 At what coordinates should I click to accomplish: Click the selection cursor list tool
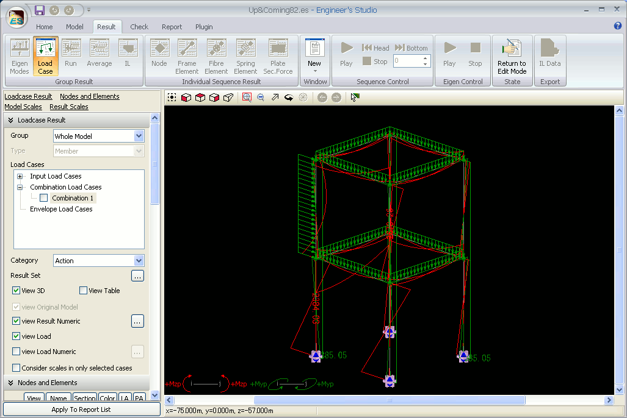355,97
